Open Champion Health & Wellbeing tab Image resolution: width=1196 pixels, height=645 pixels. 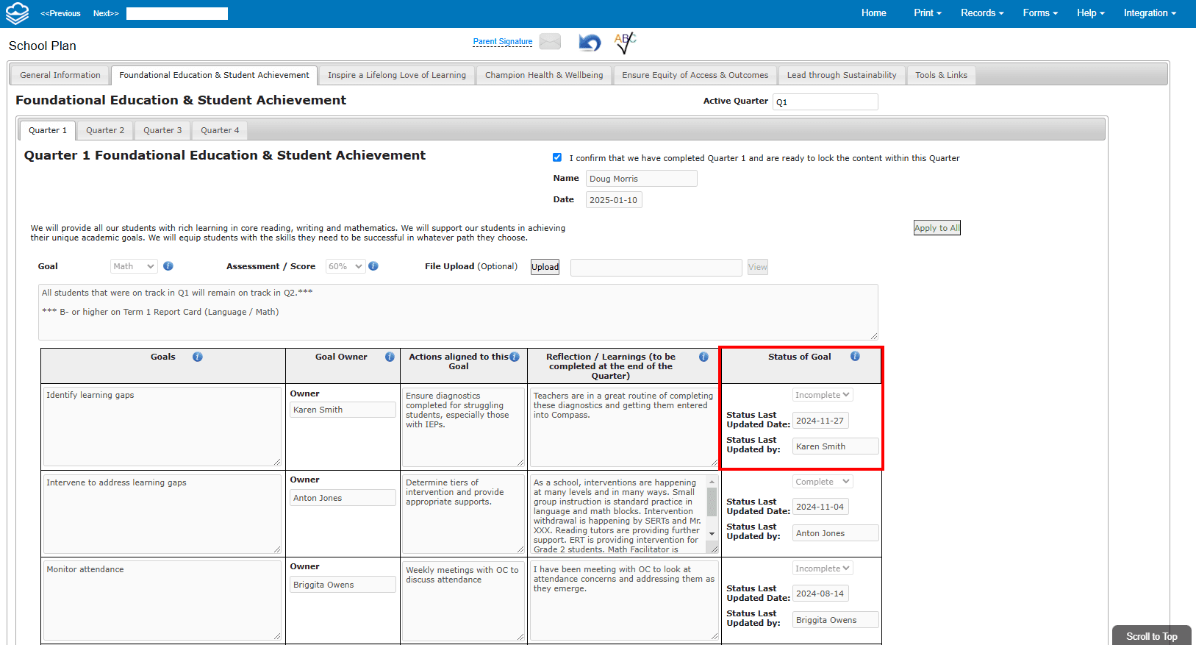click(544, 75)
